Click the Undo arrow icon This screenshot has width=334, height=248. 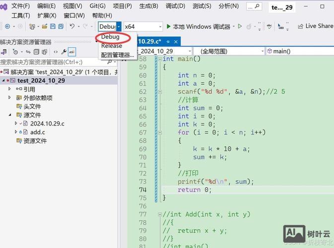72,26
